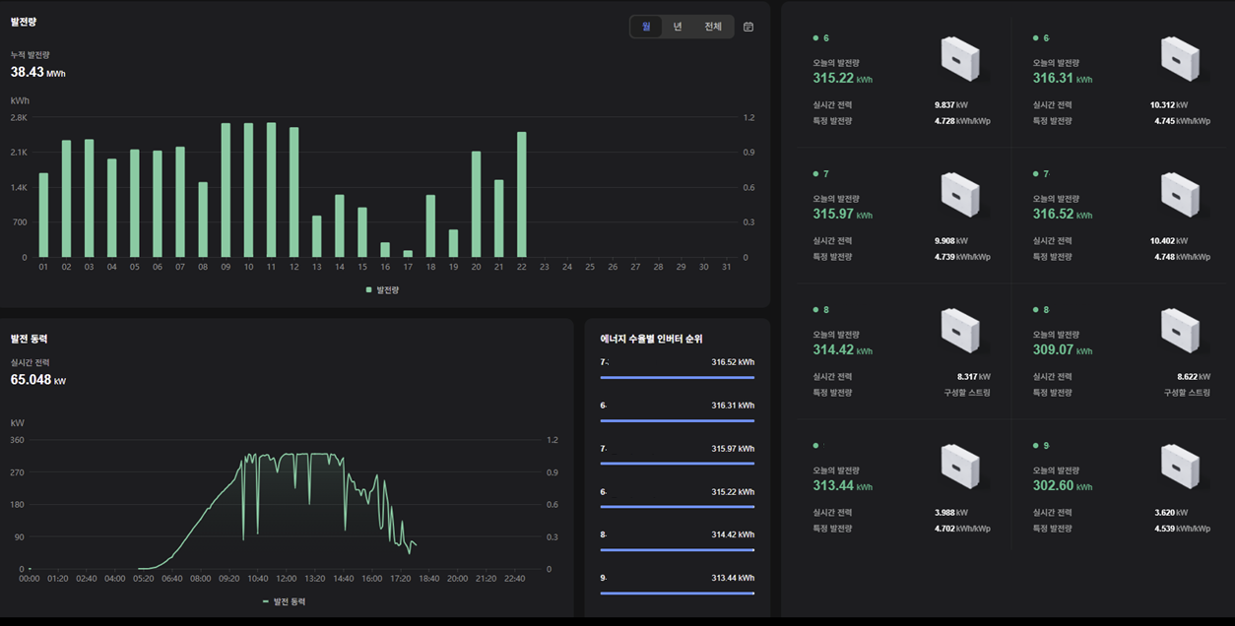The height and width of the screenshot is (626, 1235).
Task: Click inverter image on 313.44 kWh card
Action: 960,467
